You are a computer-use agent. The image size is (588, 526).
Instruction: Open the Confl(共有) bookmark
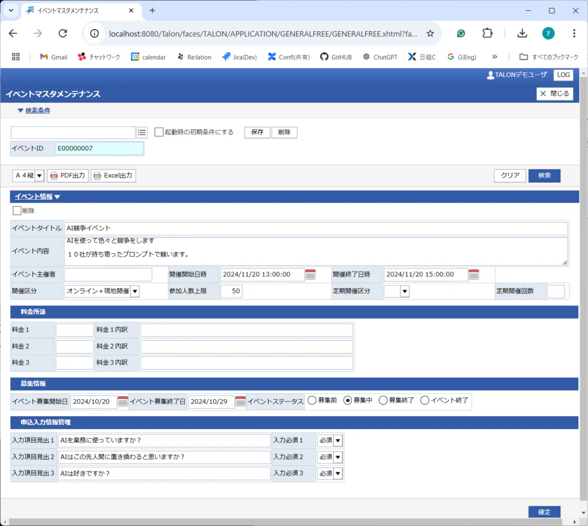coord(289,57)
